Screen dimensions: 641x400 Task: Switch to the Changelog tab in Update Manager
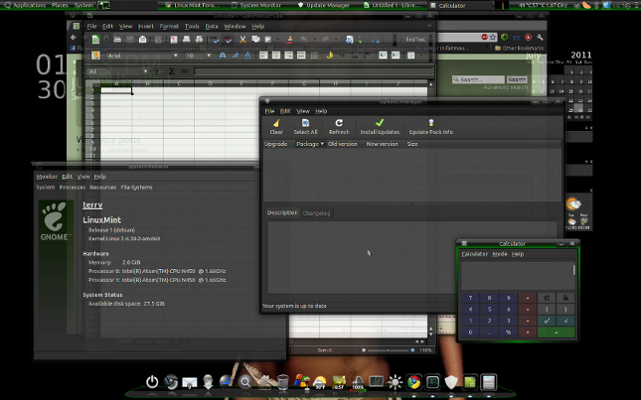[316, 213]
